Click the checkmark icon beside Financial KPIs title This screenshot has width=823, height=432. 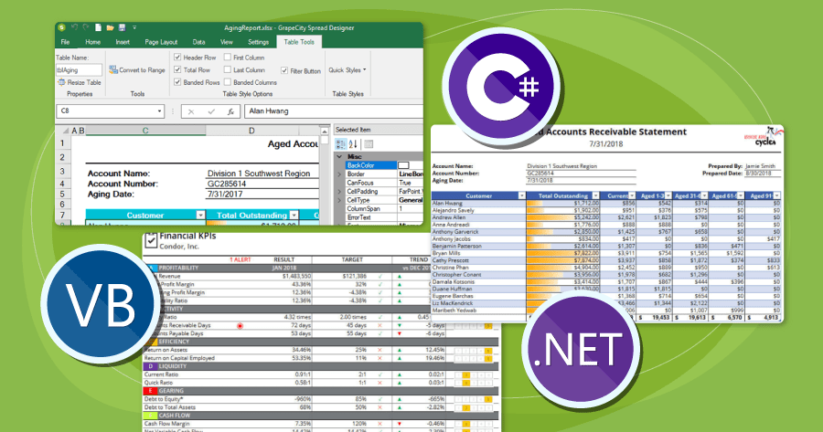(151, 240)
